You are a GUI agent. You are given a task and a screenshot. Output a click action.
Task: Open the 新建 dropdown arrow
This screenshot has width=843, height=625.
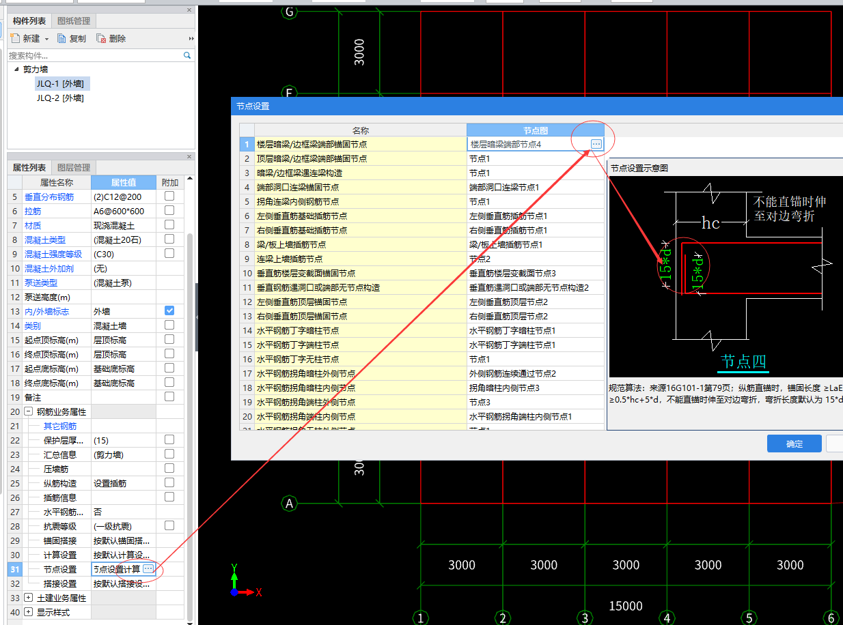(46, 39)
